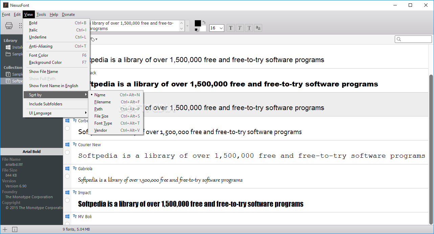The image size is (434, 234).
Task: Select Background Color menu entry
Action: click(56, 62)
